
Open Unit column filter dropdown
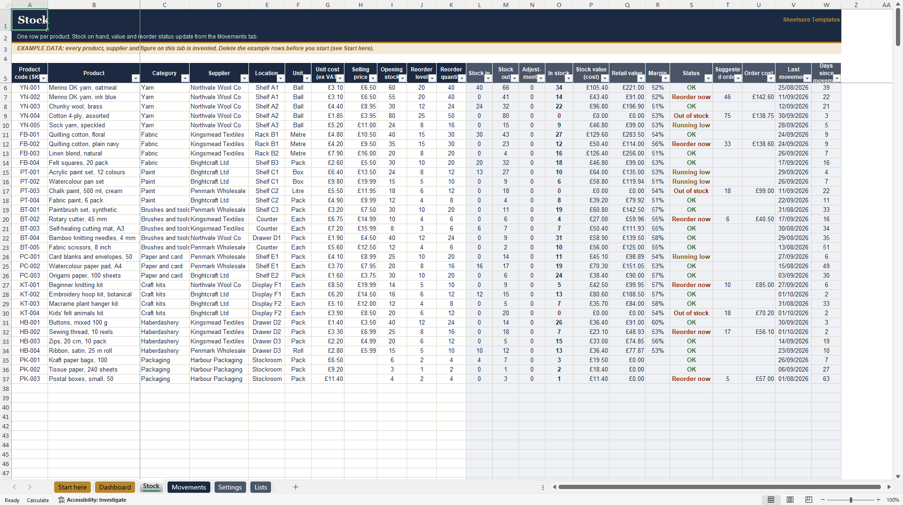(307, 78)
